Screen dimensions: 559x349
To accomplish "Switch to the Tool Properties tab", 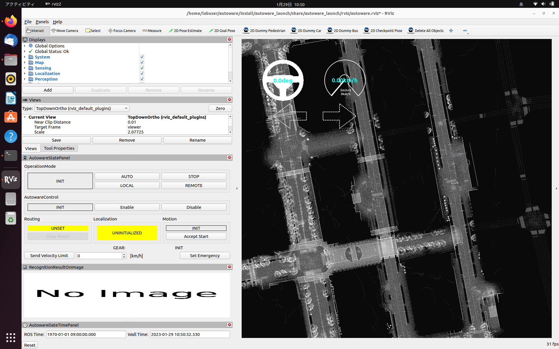I will (x=59, y=148).
